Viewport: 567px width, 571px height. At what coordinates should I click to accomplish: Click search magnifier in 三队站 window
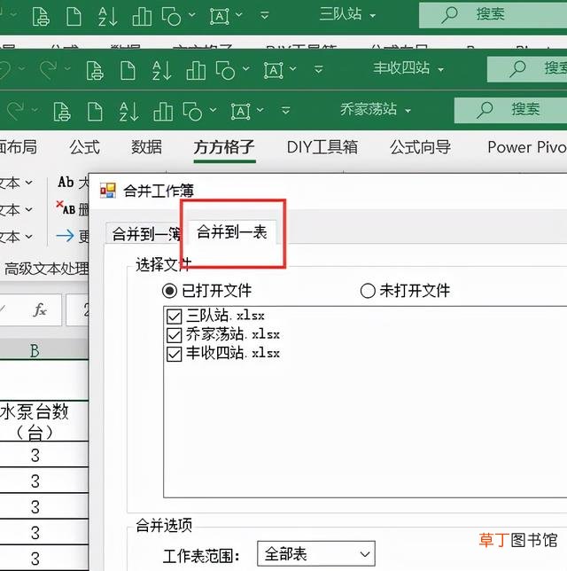pyautogui.click(x=450, y=15)
